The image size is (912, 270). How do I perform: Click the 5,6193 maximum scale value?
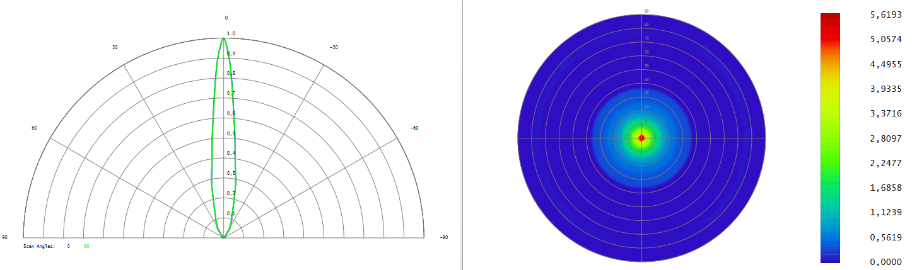point(886,15)
